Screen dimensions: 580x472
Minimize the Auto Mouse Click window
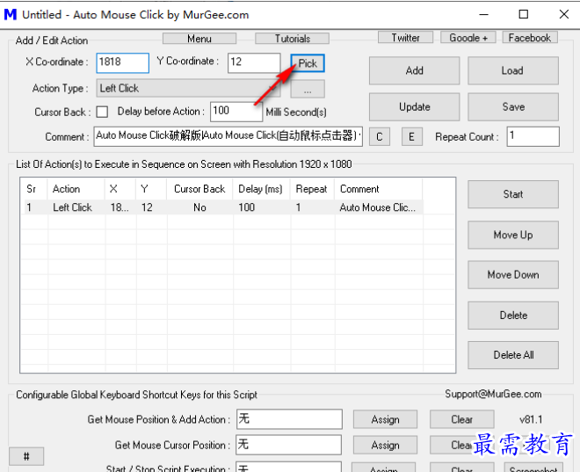[x=484, y=14]
